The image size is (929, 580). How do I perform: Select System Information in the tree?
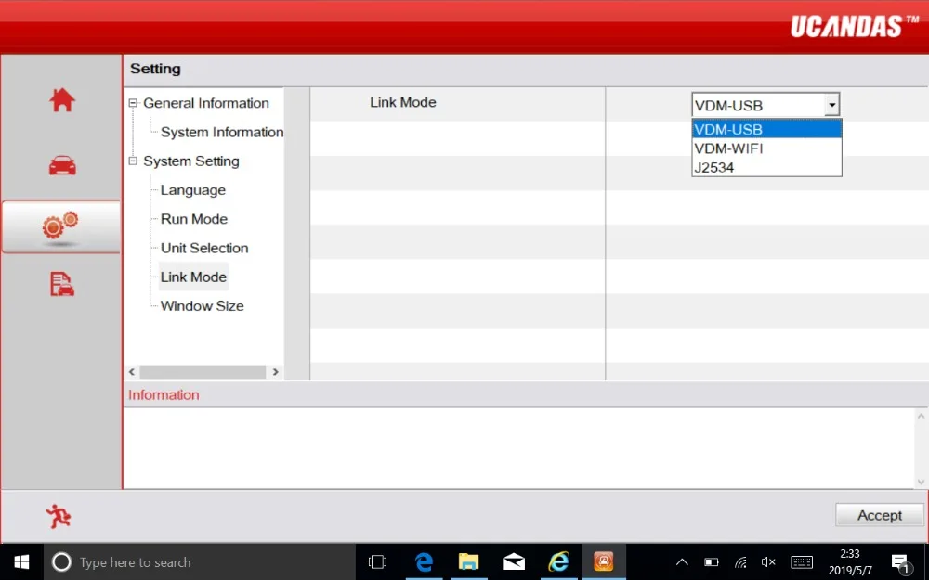pos(222,132)
